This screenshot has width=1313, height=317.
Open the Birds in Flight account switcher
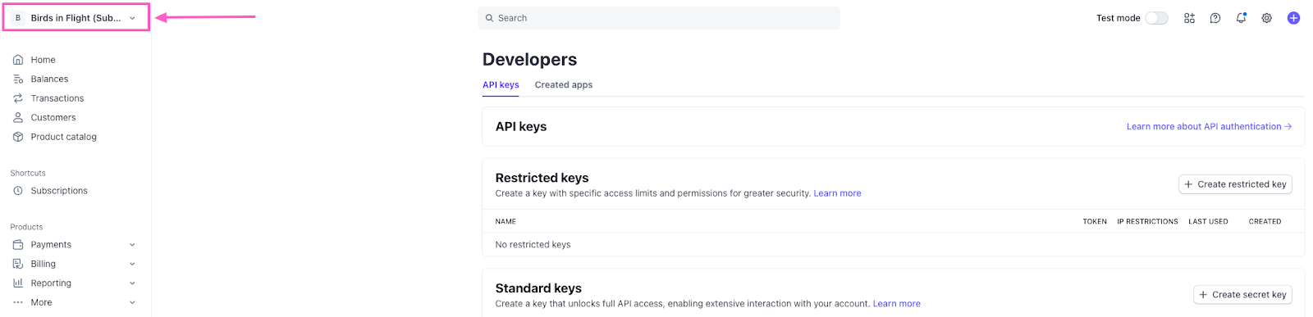click(x=75, y=17)
